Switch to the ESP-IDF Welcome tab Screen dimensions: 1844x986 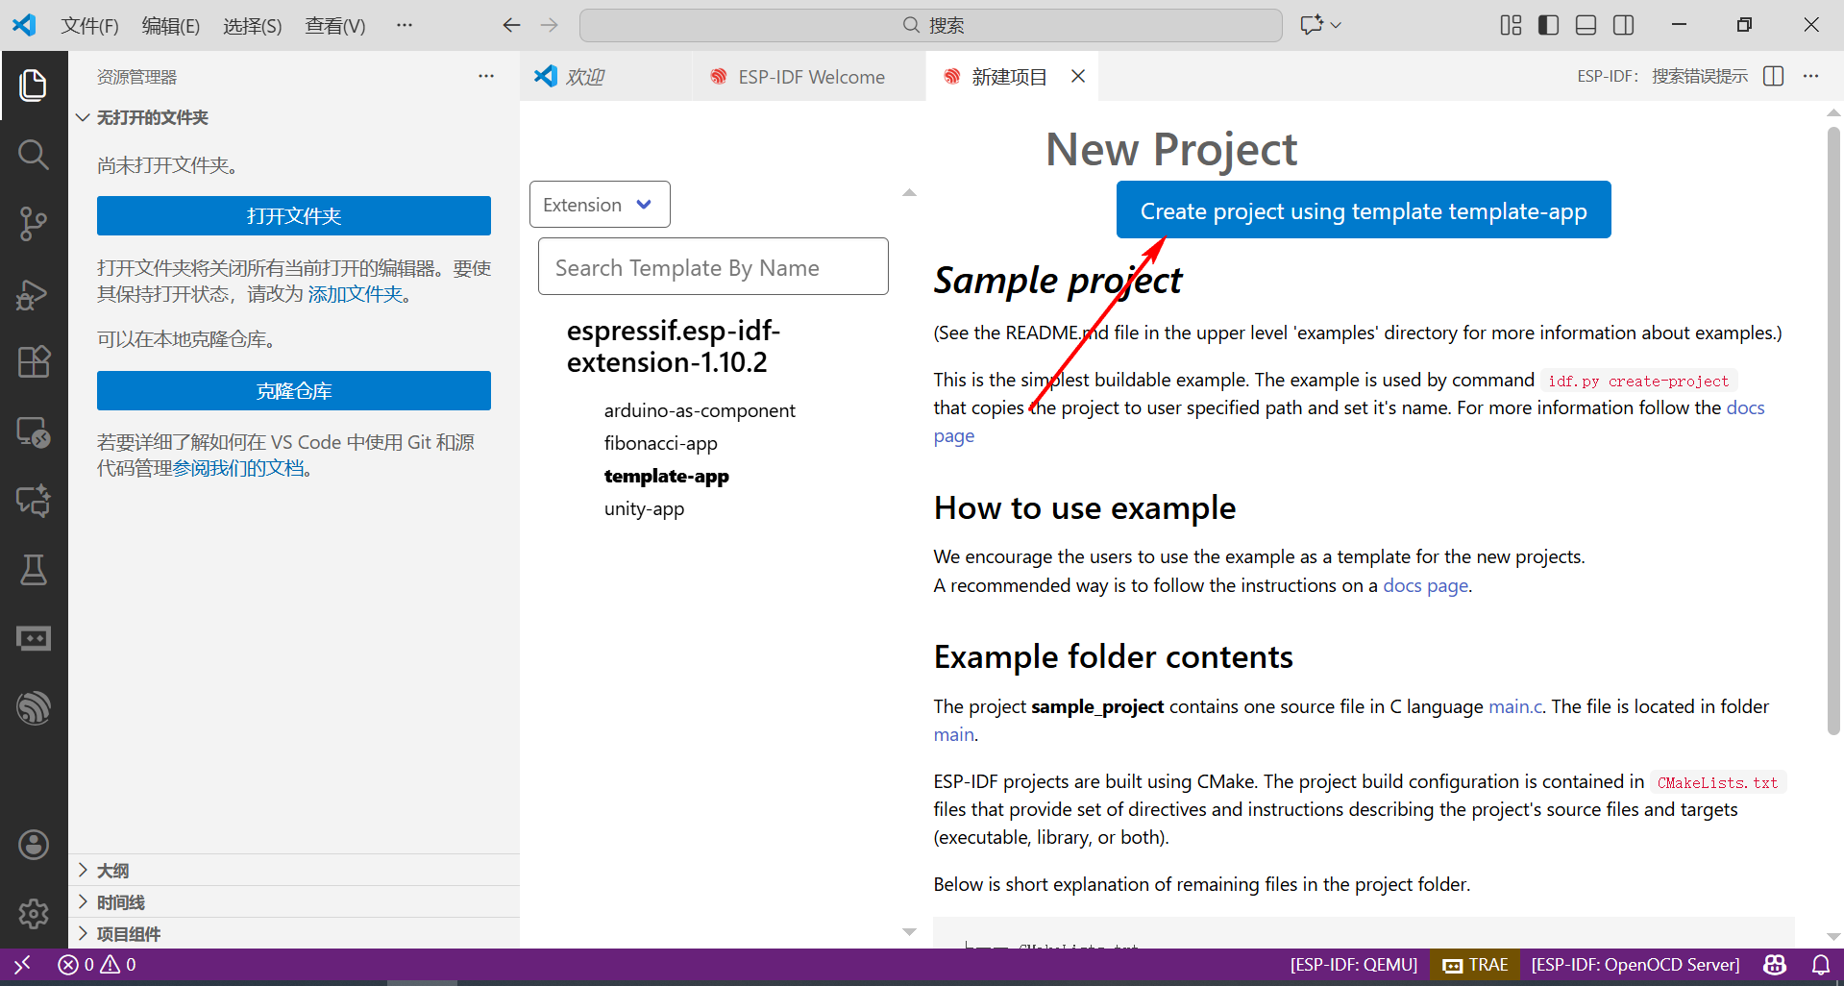808,76
